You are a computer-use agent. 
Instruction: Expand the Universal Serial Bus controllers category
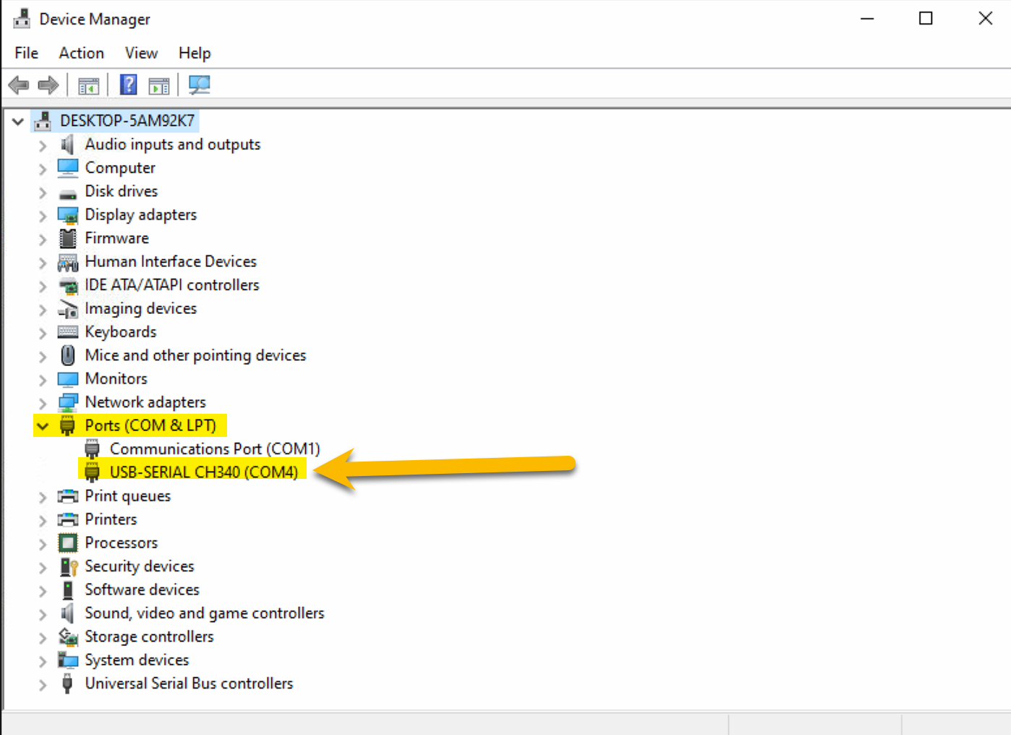click(x=41, y=684)
